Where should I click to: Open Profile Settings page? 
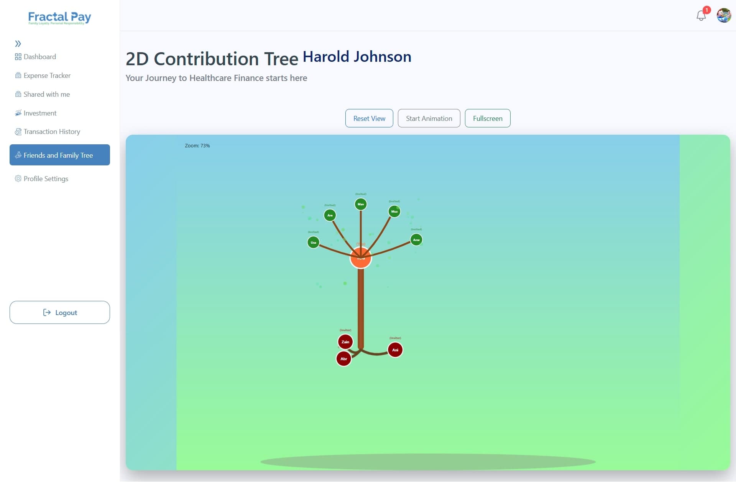[46, 179]
